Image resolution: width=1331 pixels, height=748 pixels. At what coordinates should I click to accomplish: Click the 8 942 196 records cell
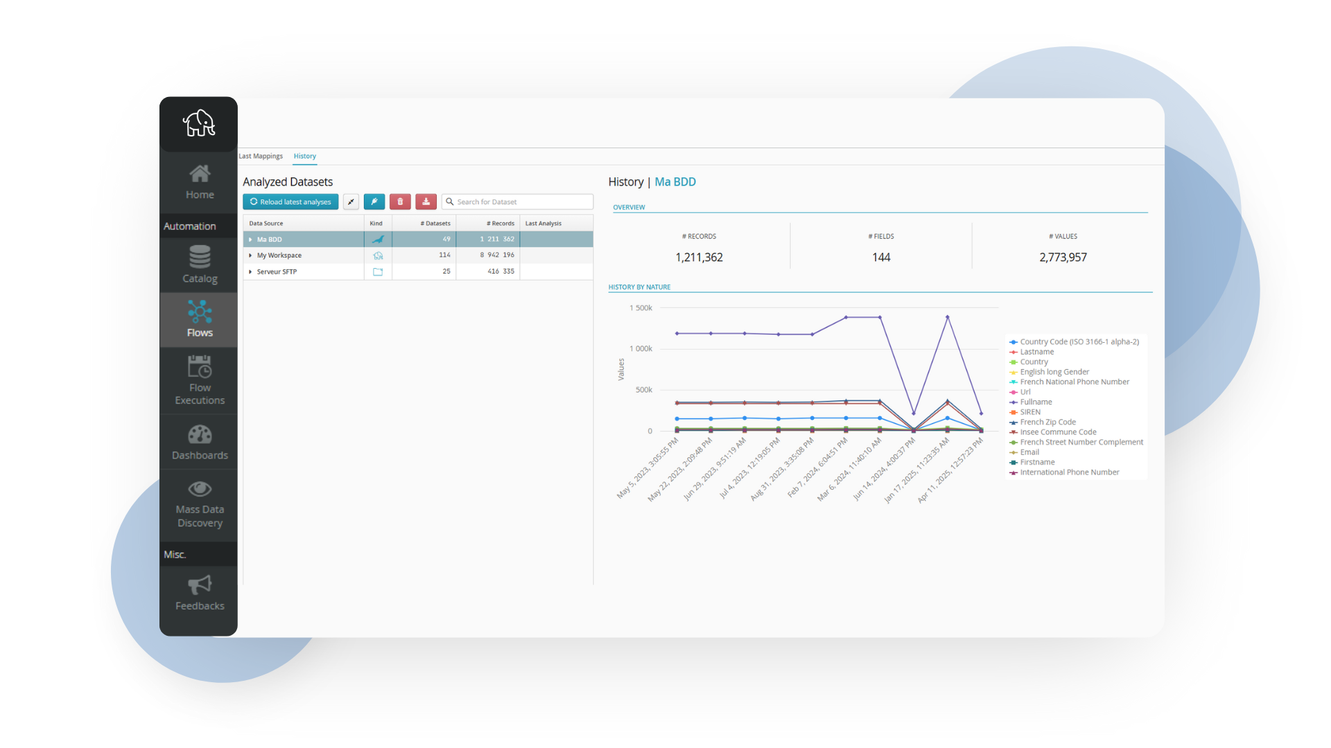tap(488, 255)
